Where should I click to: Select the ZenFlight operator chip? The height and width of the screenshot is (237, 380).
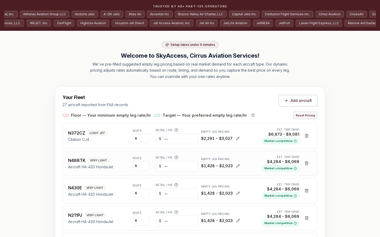point(64,23)
